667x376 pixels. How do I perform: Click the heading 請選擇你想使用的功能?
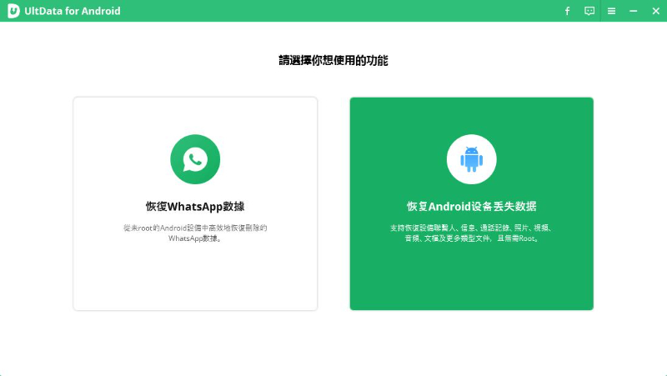[x=333, y=60]
